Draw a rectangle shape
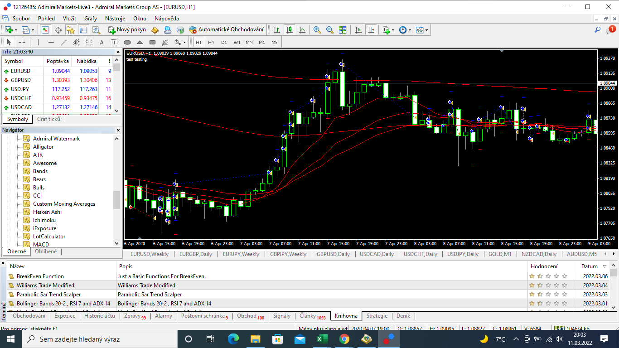Screen dimensions: 619x348 [x=153, y=43]
